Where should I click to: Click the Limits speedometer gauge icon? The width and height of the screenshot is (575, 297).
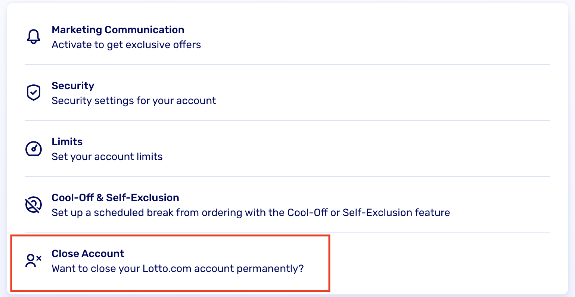(34, 148)
